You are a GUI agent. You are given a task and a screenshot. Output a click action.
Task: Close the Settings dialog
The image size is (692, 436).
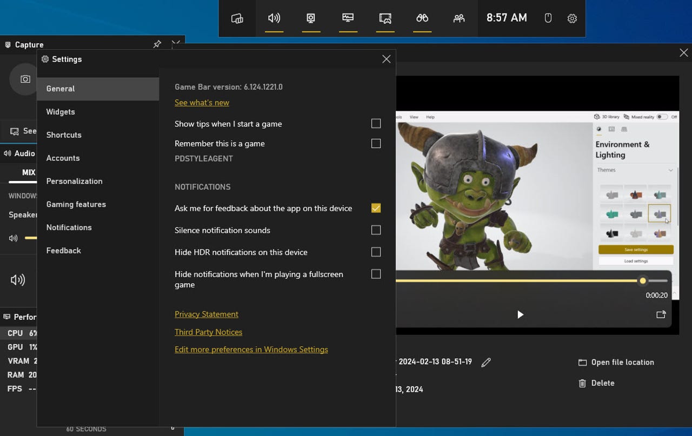[x=386, y=59]
